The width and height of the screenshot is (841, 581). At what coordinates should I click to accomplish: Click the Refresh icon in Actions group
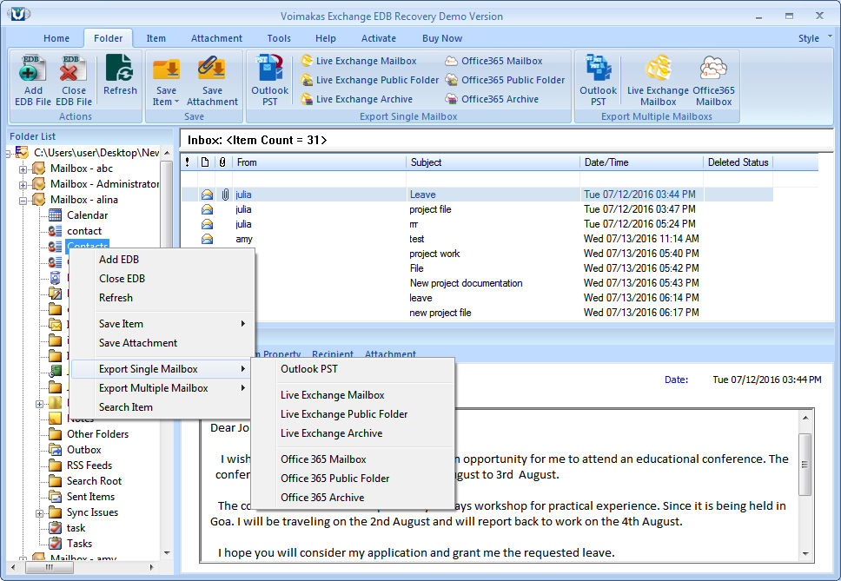tap(120, 75)
